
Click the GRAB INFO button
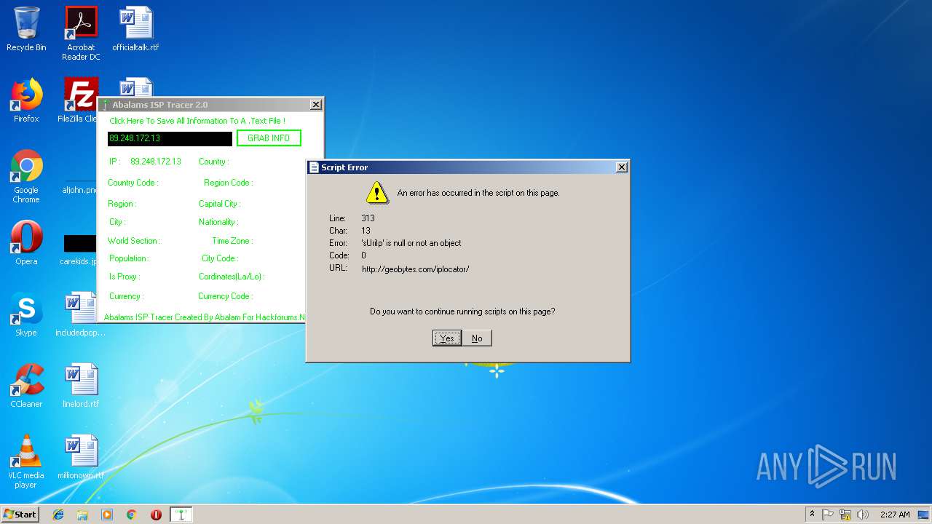269,138
